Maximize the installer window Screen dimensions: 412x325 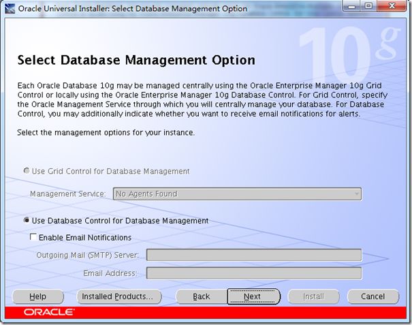tap(369, 6)
